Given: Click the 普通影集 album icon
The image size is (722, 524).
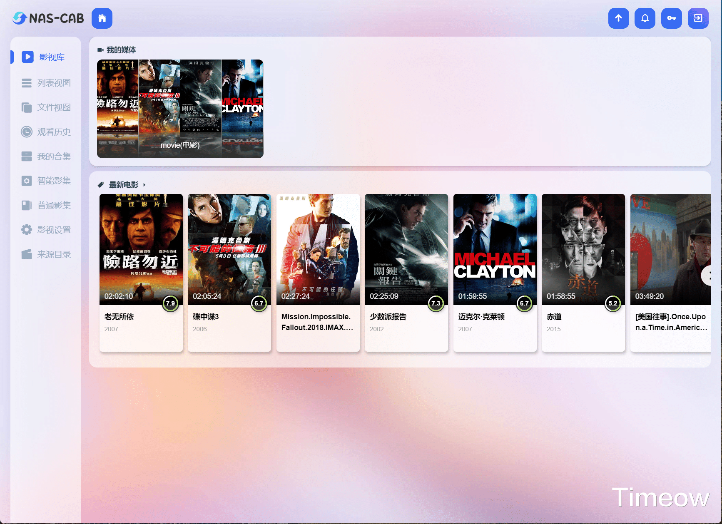Looking at the screenshot, I should (27, 205).
